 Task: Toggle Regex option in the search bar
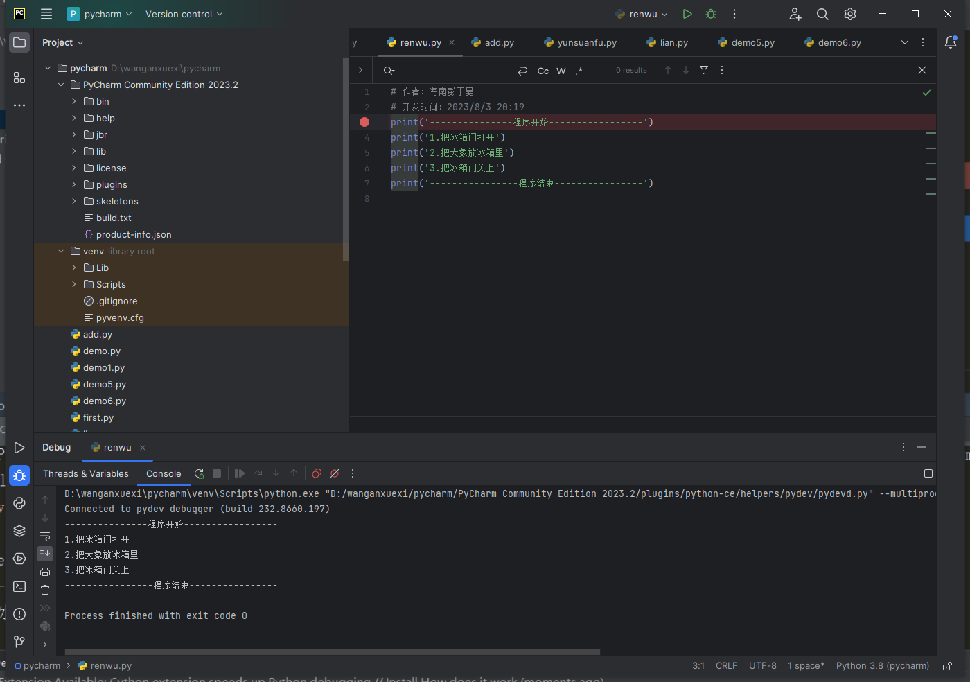click(x=579, y=71)
